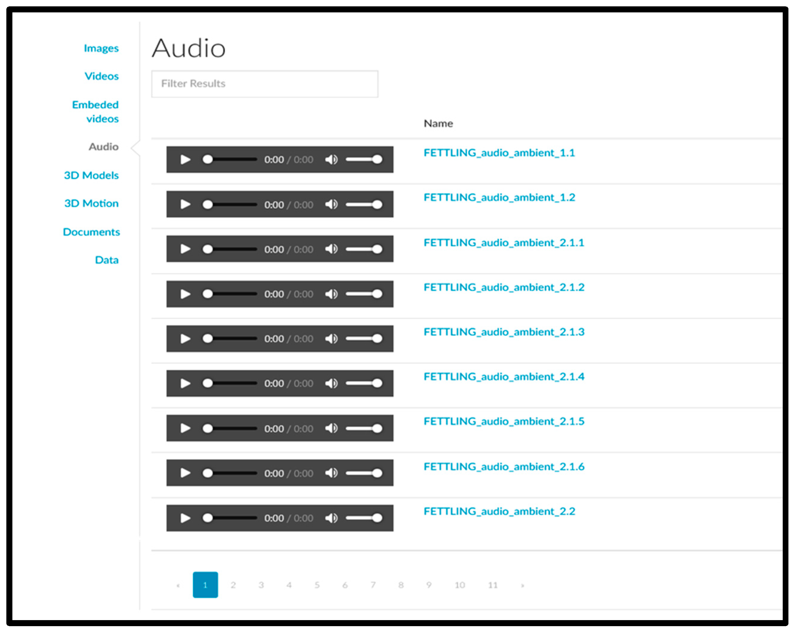
Task: Click the speaker icon for FETTLING_audio_ambient_2.1.5
Action: coord(331,428)
